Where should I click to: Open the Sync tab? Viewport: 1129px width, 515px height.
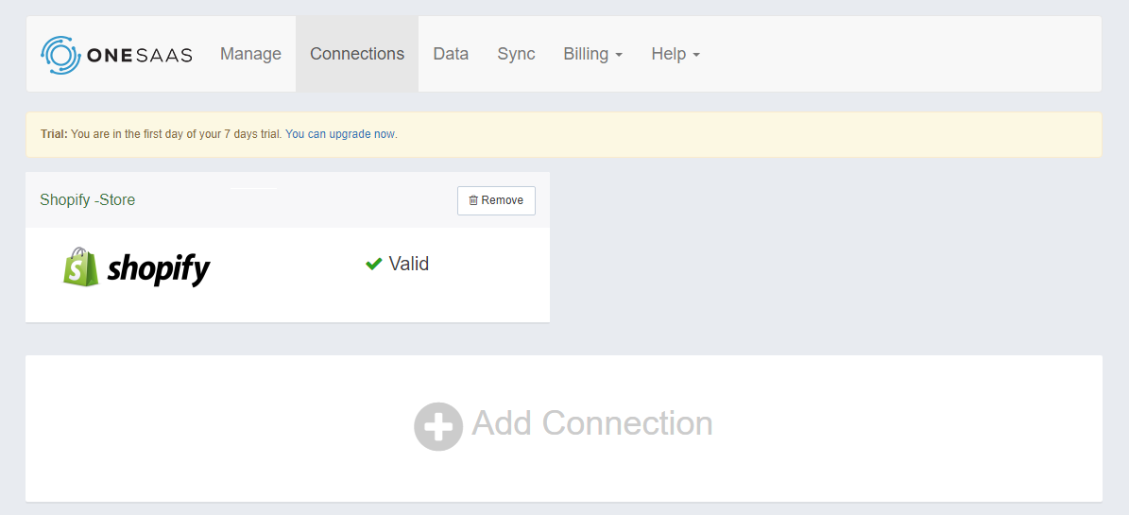[x=516, y=54]
